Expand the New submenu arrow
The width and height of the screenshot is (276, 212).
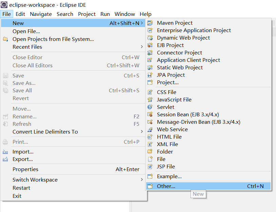coord(142,23)
